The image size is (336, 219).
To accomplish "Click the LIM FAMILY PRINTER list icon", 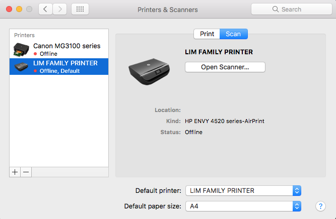I will pos(21,67).
